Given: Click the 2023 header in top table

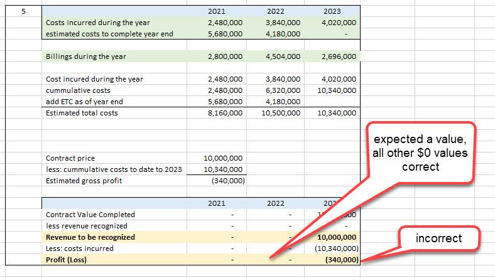Looking at the screenshot, I should tap(332, 11).
